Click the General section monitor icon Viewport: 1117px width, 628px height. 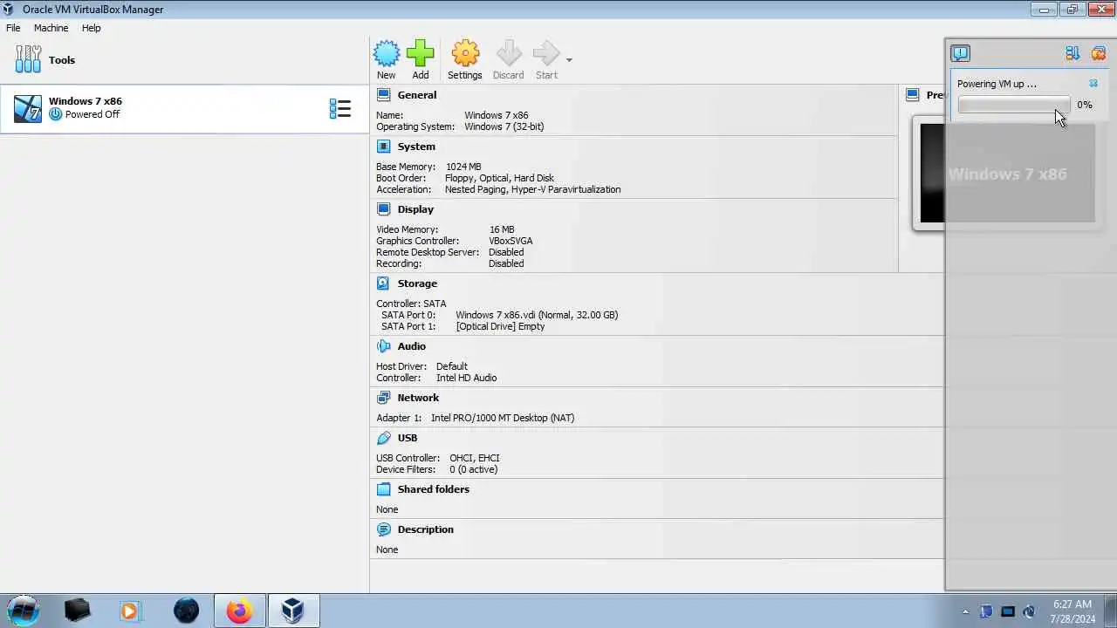point(383,95)
